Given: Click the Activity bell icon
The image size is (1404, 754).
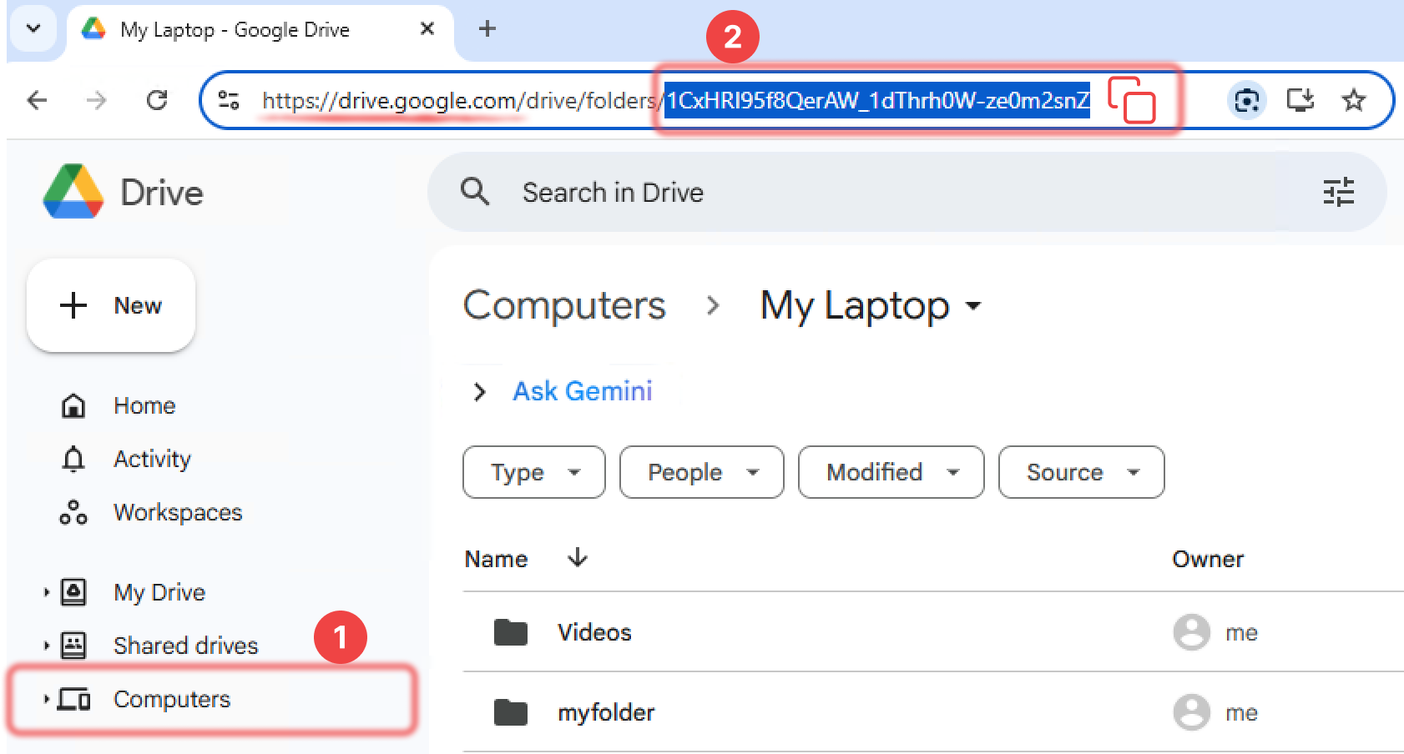Looking at the screenshot, I should [73, 458].
